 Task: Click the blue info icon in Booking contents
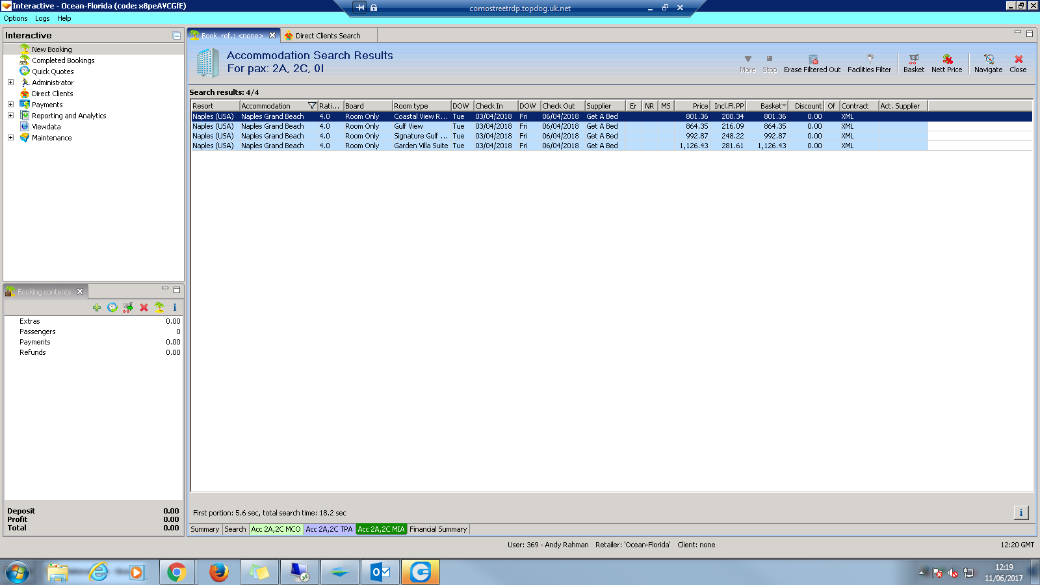click(x=174, y=307)
